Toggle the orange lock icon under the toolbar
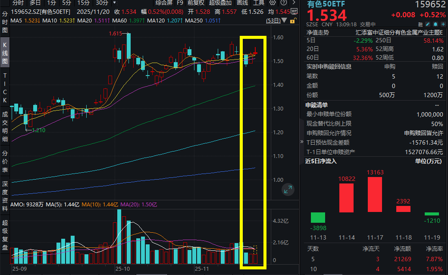The image size is (448, 275). click(292, 21)
